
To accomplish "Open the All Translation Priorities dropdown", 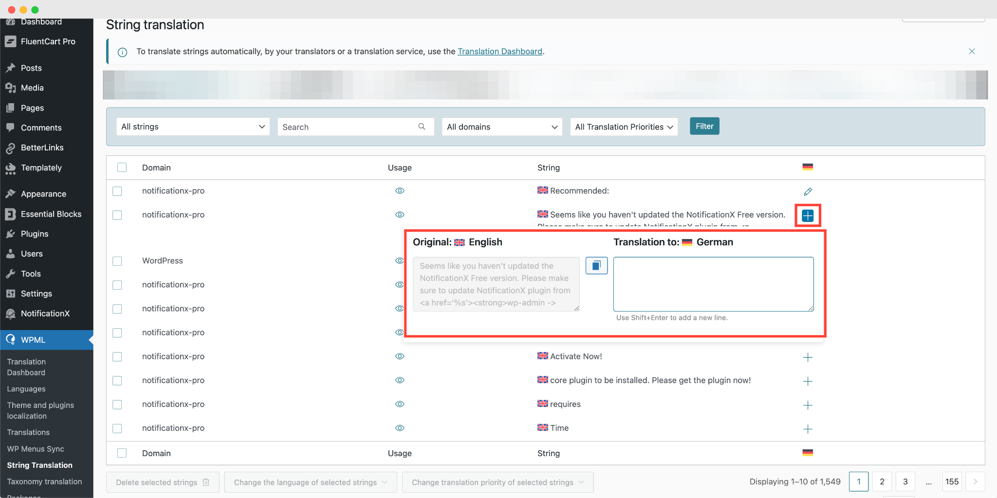I will 624,127.
